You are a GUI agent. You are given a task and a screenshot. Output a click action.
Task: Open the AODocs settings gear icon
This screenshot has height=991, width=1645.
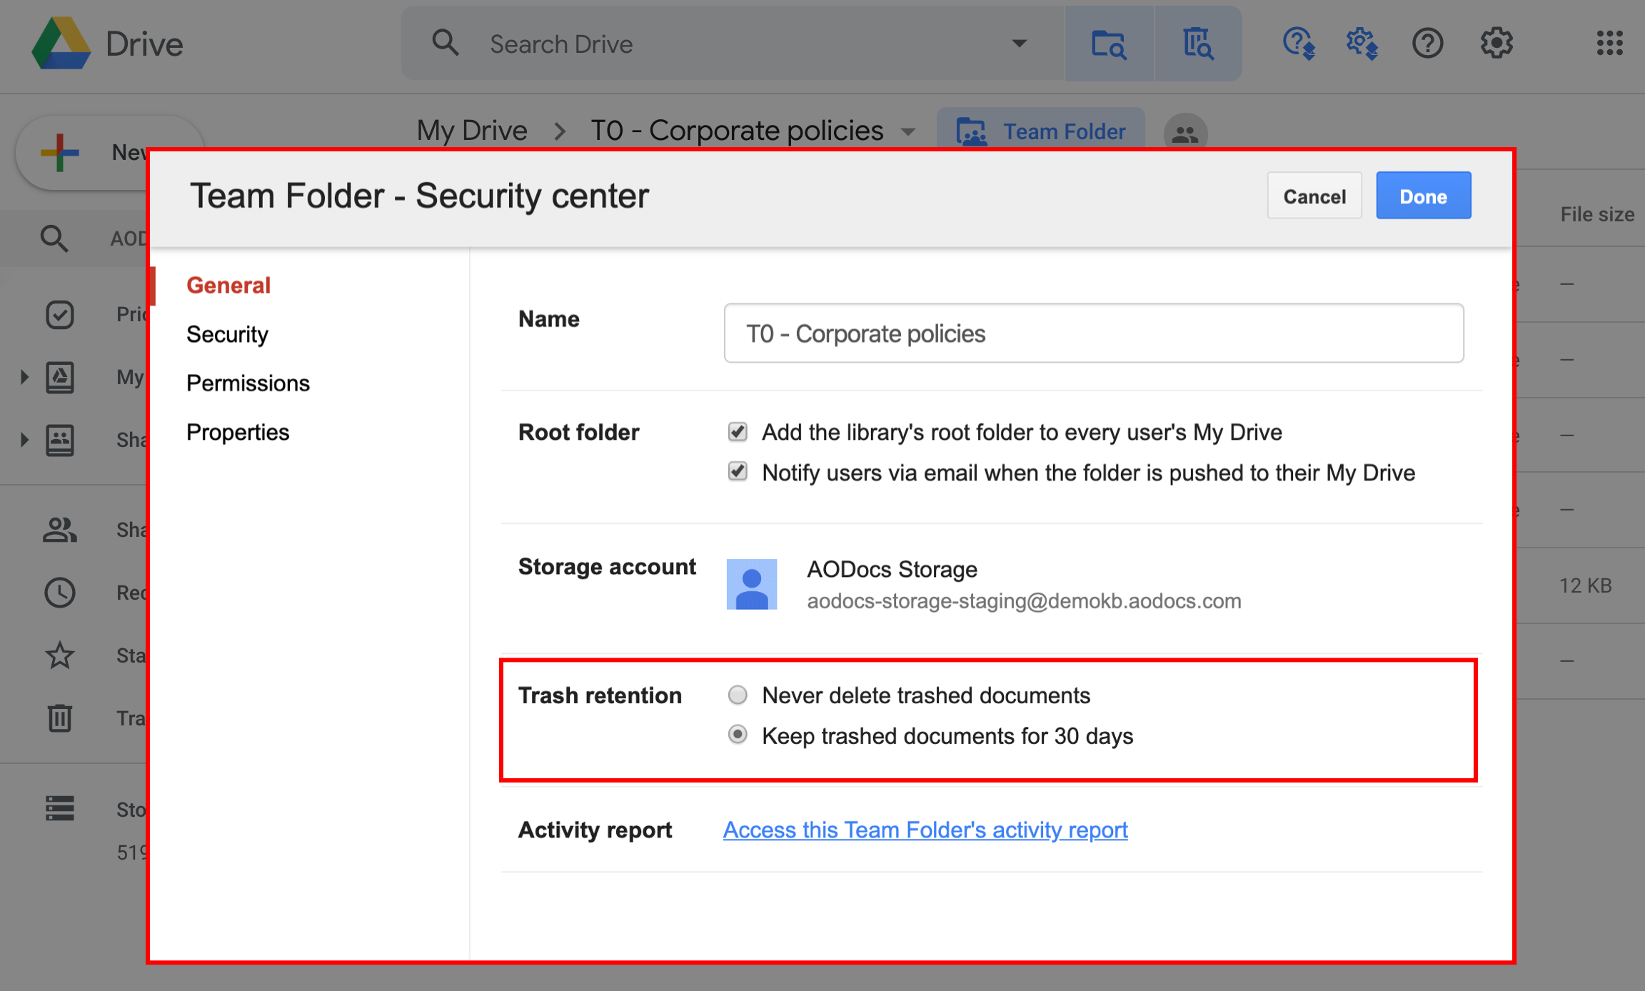[1362, 44]
